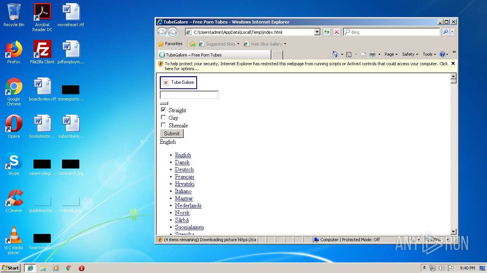
Task: Open Windows Explorer from taskbar
Action: coord(43,268)
